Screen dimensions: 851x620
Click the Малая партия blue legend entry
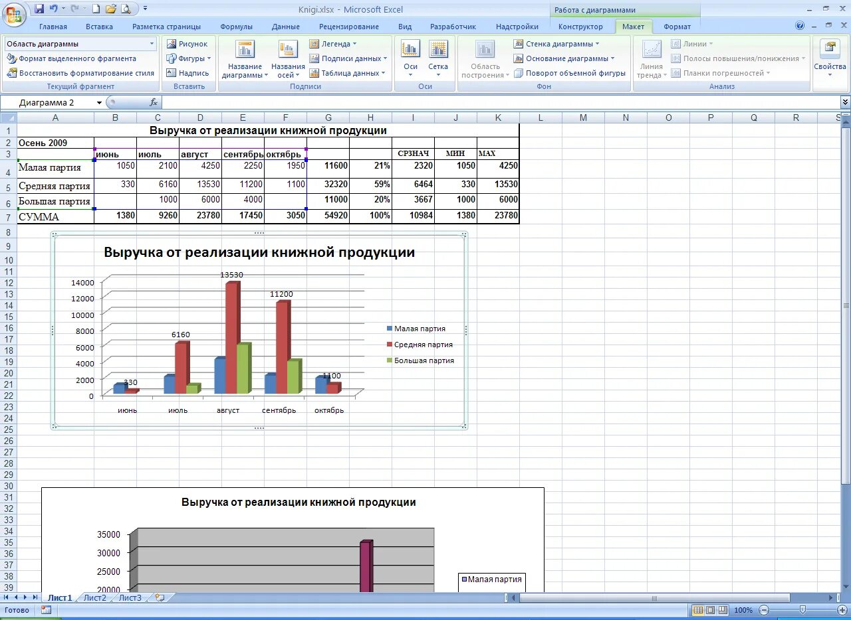click(416, 329)
